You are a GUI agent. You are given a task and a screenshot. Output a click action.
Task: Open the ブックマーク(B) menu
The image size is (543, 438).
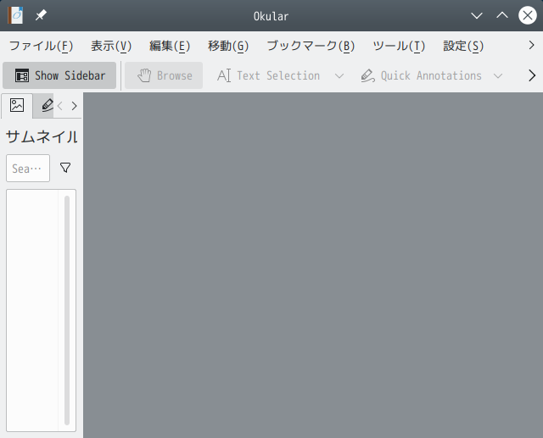pyautogui.click(x=311, y=46)
